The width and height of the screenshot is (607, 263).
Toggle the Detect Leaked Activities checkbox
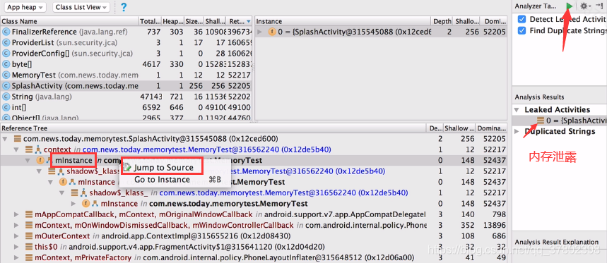click(521, 19)
